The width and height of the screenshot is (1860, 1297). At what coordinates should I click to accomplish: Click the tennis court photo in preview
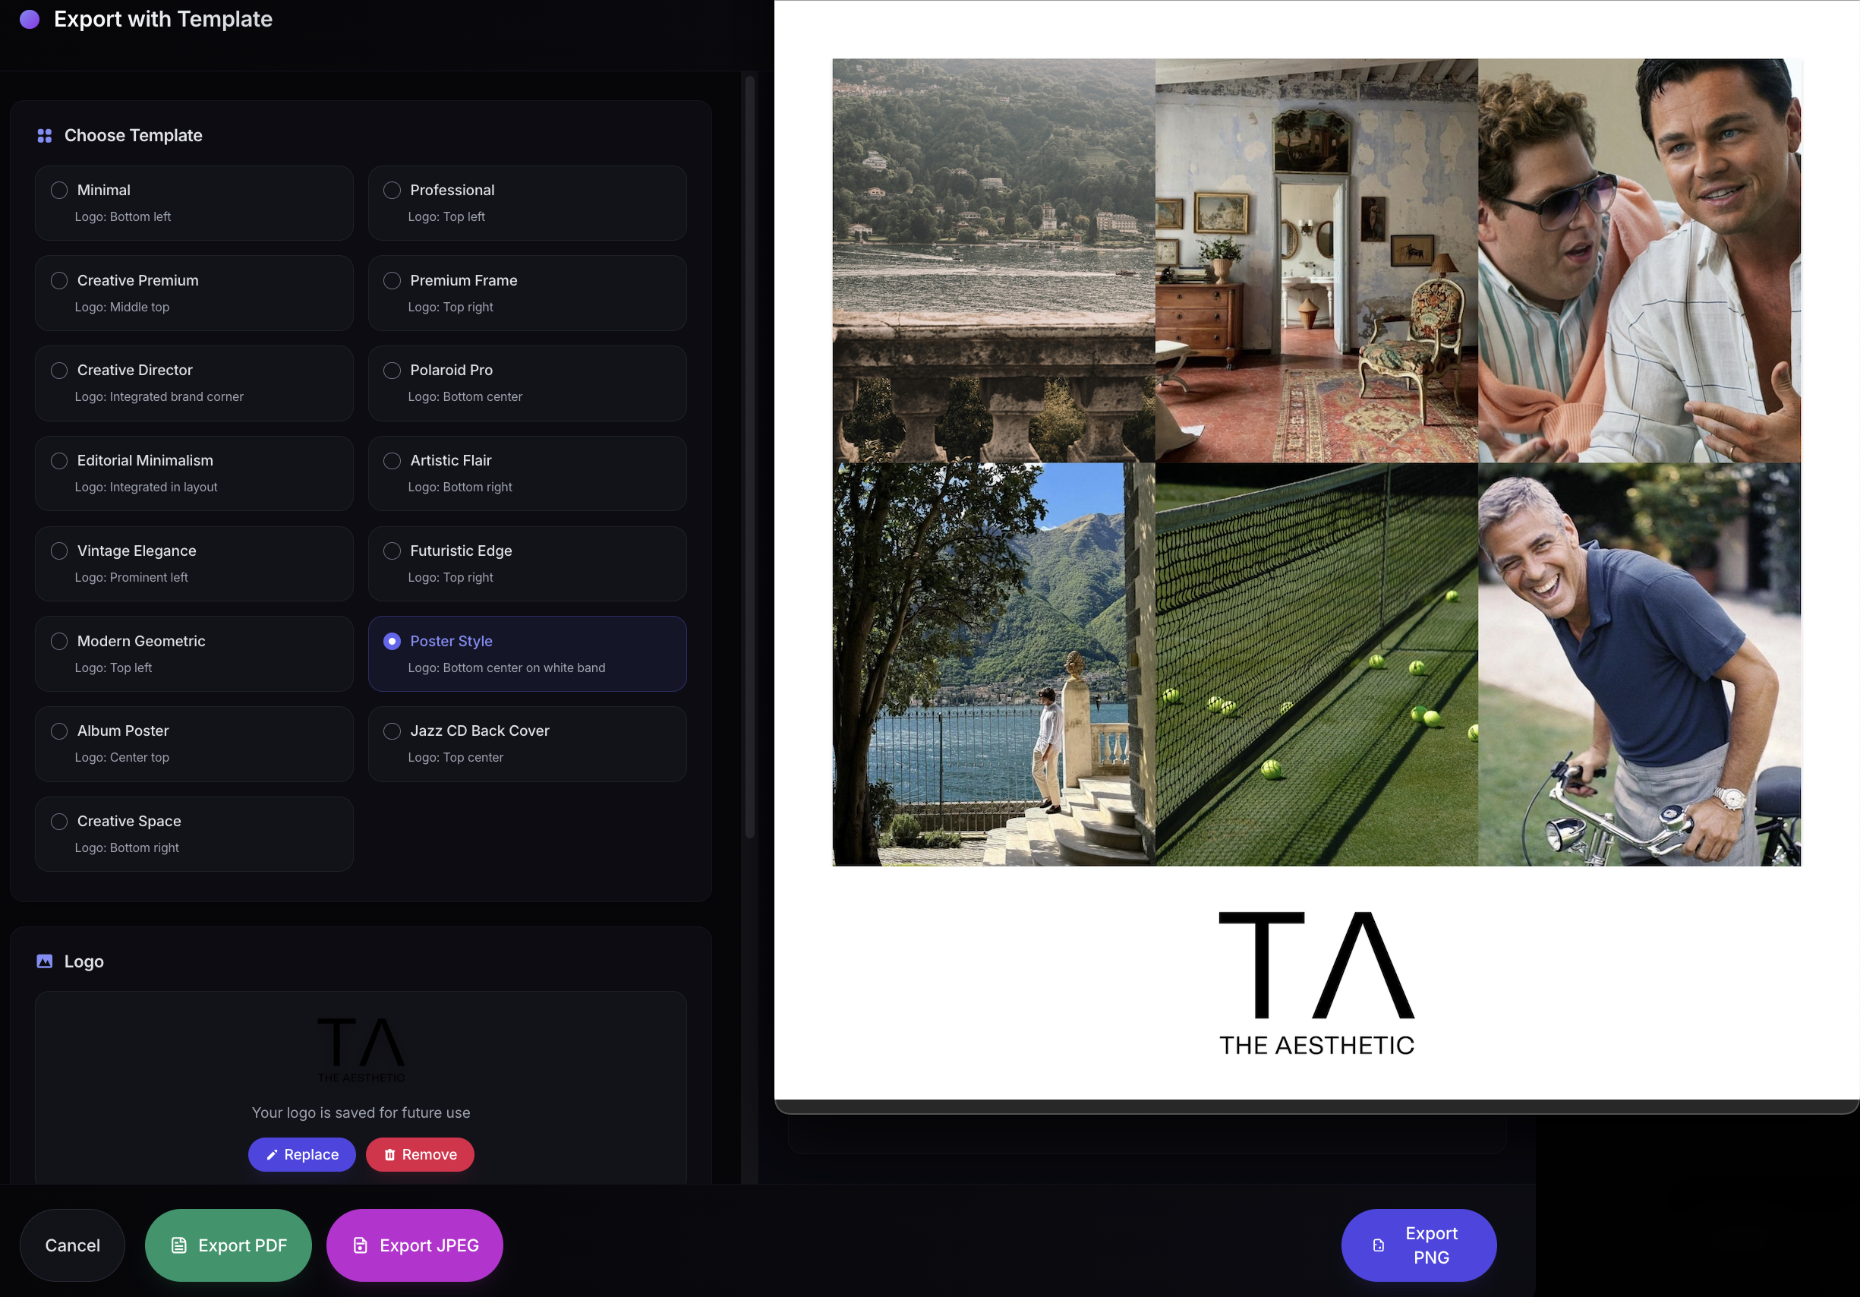pos(1316,664)
